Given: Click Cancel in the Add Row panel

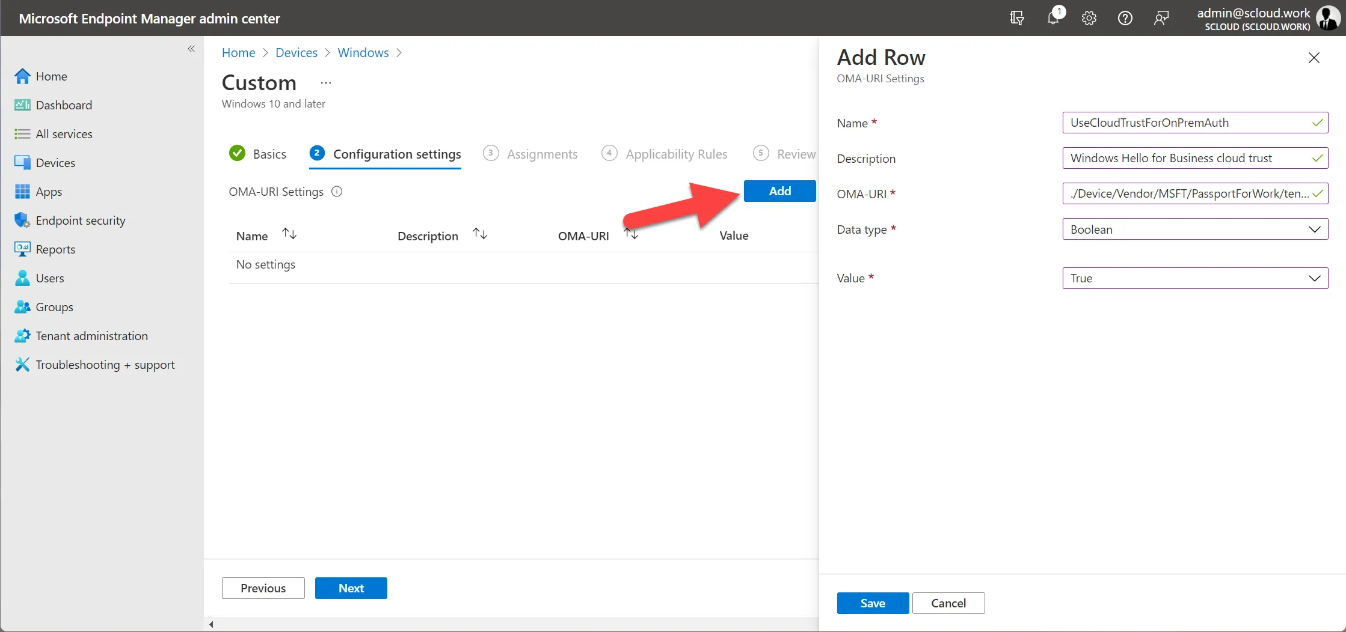Looking at the screenshot, I should (x=948, y=603).
